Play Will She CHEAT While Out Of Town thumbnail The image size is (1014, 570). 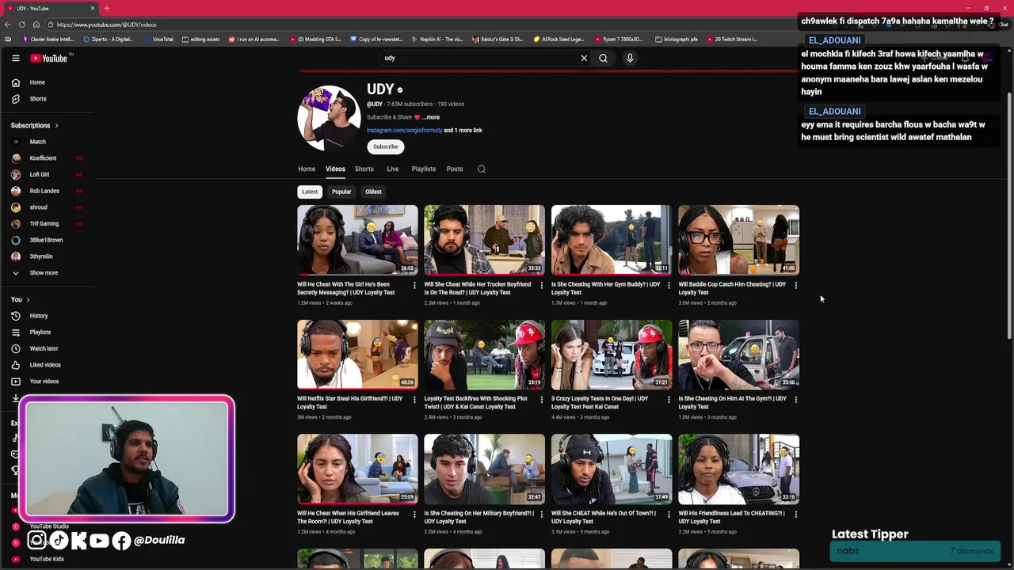[x=612, y=469]
